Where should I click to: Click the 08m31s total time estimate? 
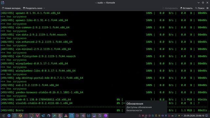(x=202, y=110)
